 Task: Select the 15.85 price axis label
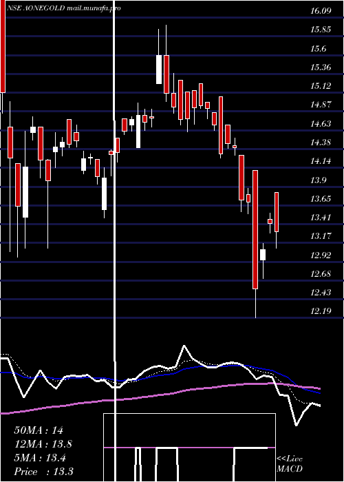321,30
